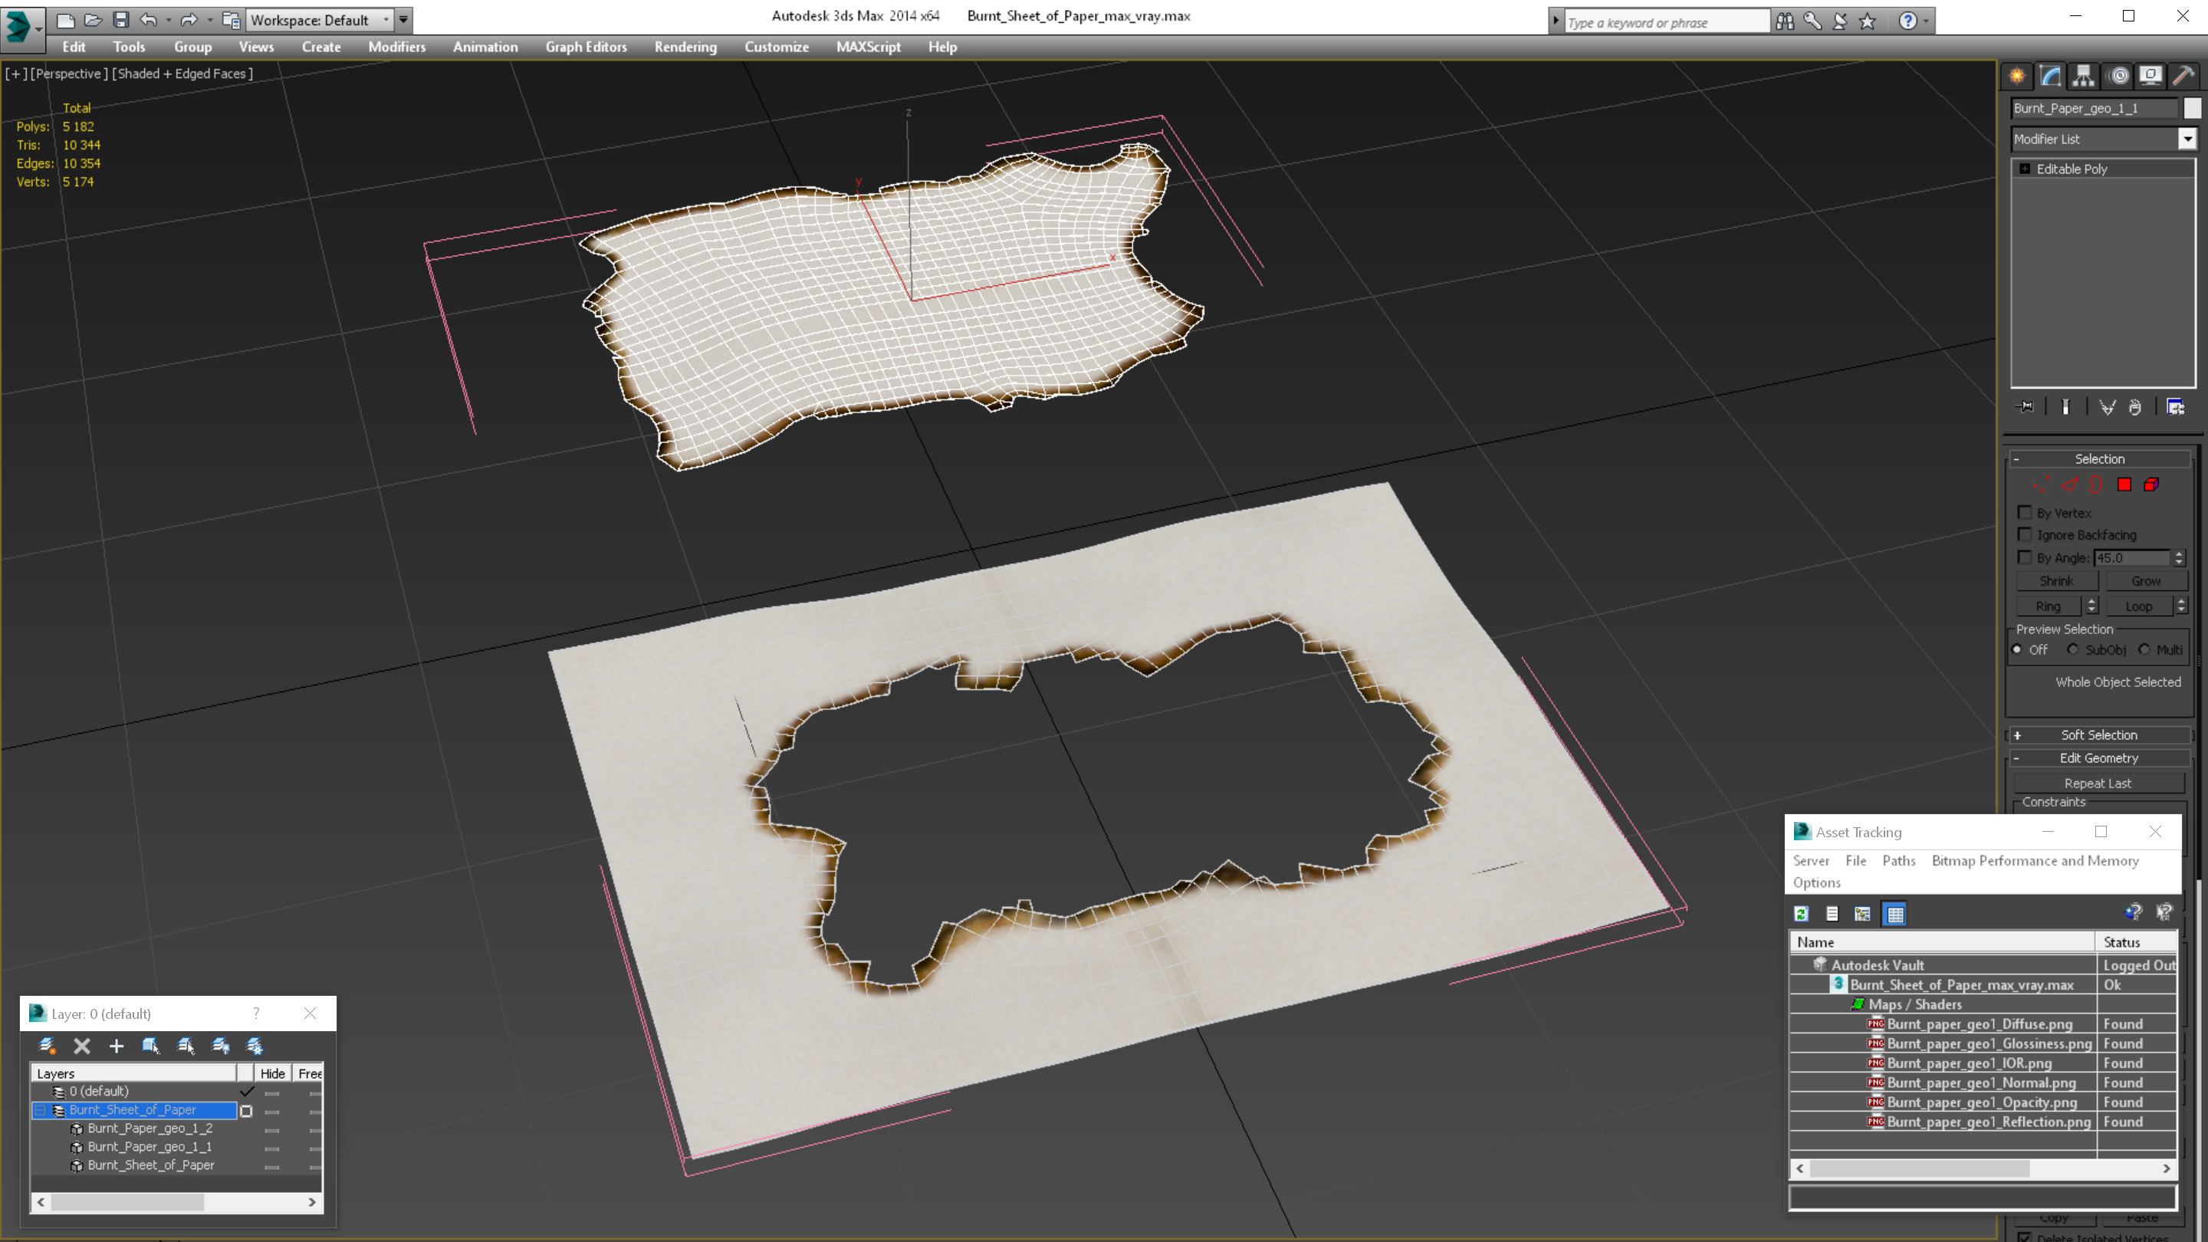Enable Ignore Backfacing checkbox
2208x1242 pixels.
tap(2023, 534)
